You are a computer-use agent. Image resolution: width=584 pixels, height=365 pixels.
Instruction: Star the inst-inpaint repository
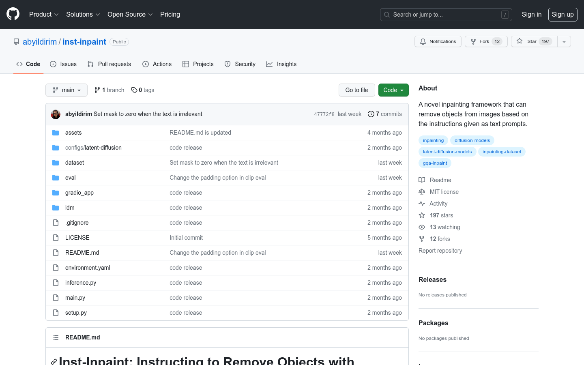tap(534, 41)
